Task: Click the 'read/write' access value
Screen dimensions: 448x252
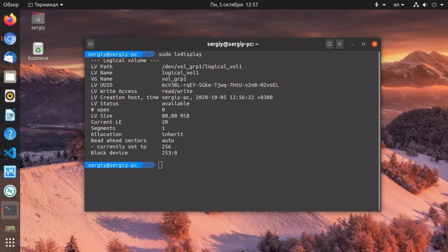Action: tap(177, 91)
